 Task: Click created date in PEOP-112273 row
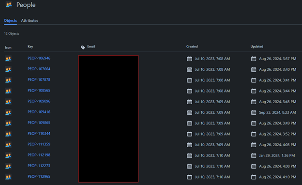tap(212, 166)
